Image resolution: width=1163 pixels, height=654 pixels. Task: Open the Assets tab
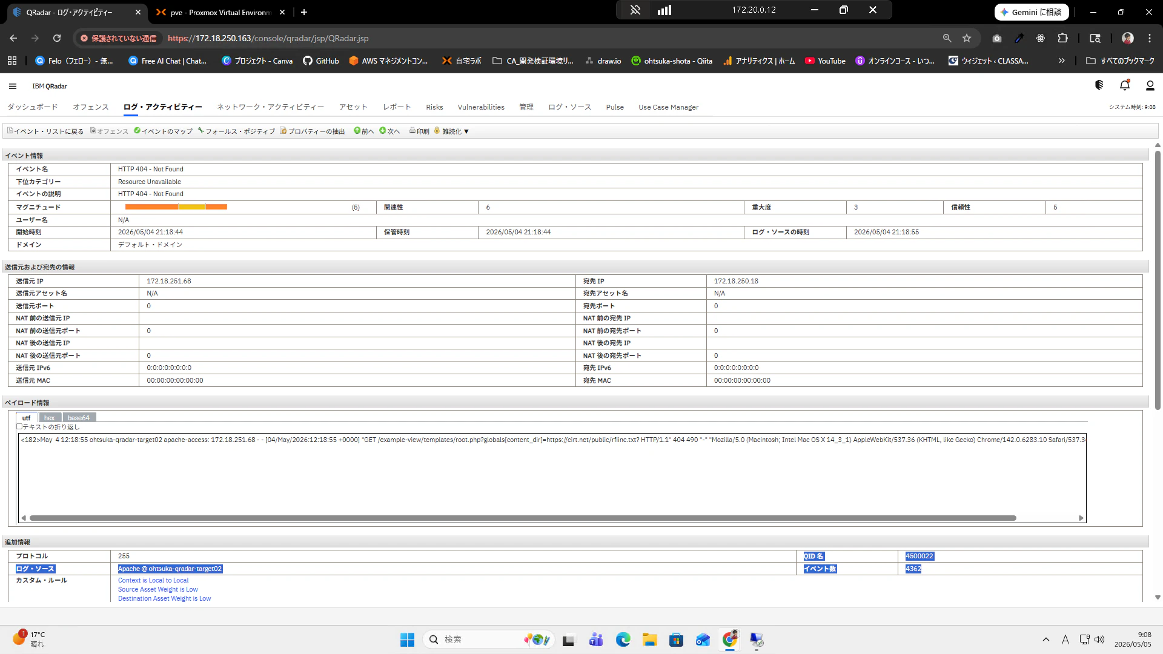pyautogui.click(x=353, y=107)
